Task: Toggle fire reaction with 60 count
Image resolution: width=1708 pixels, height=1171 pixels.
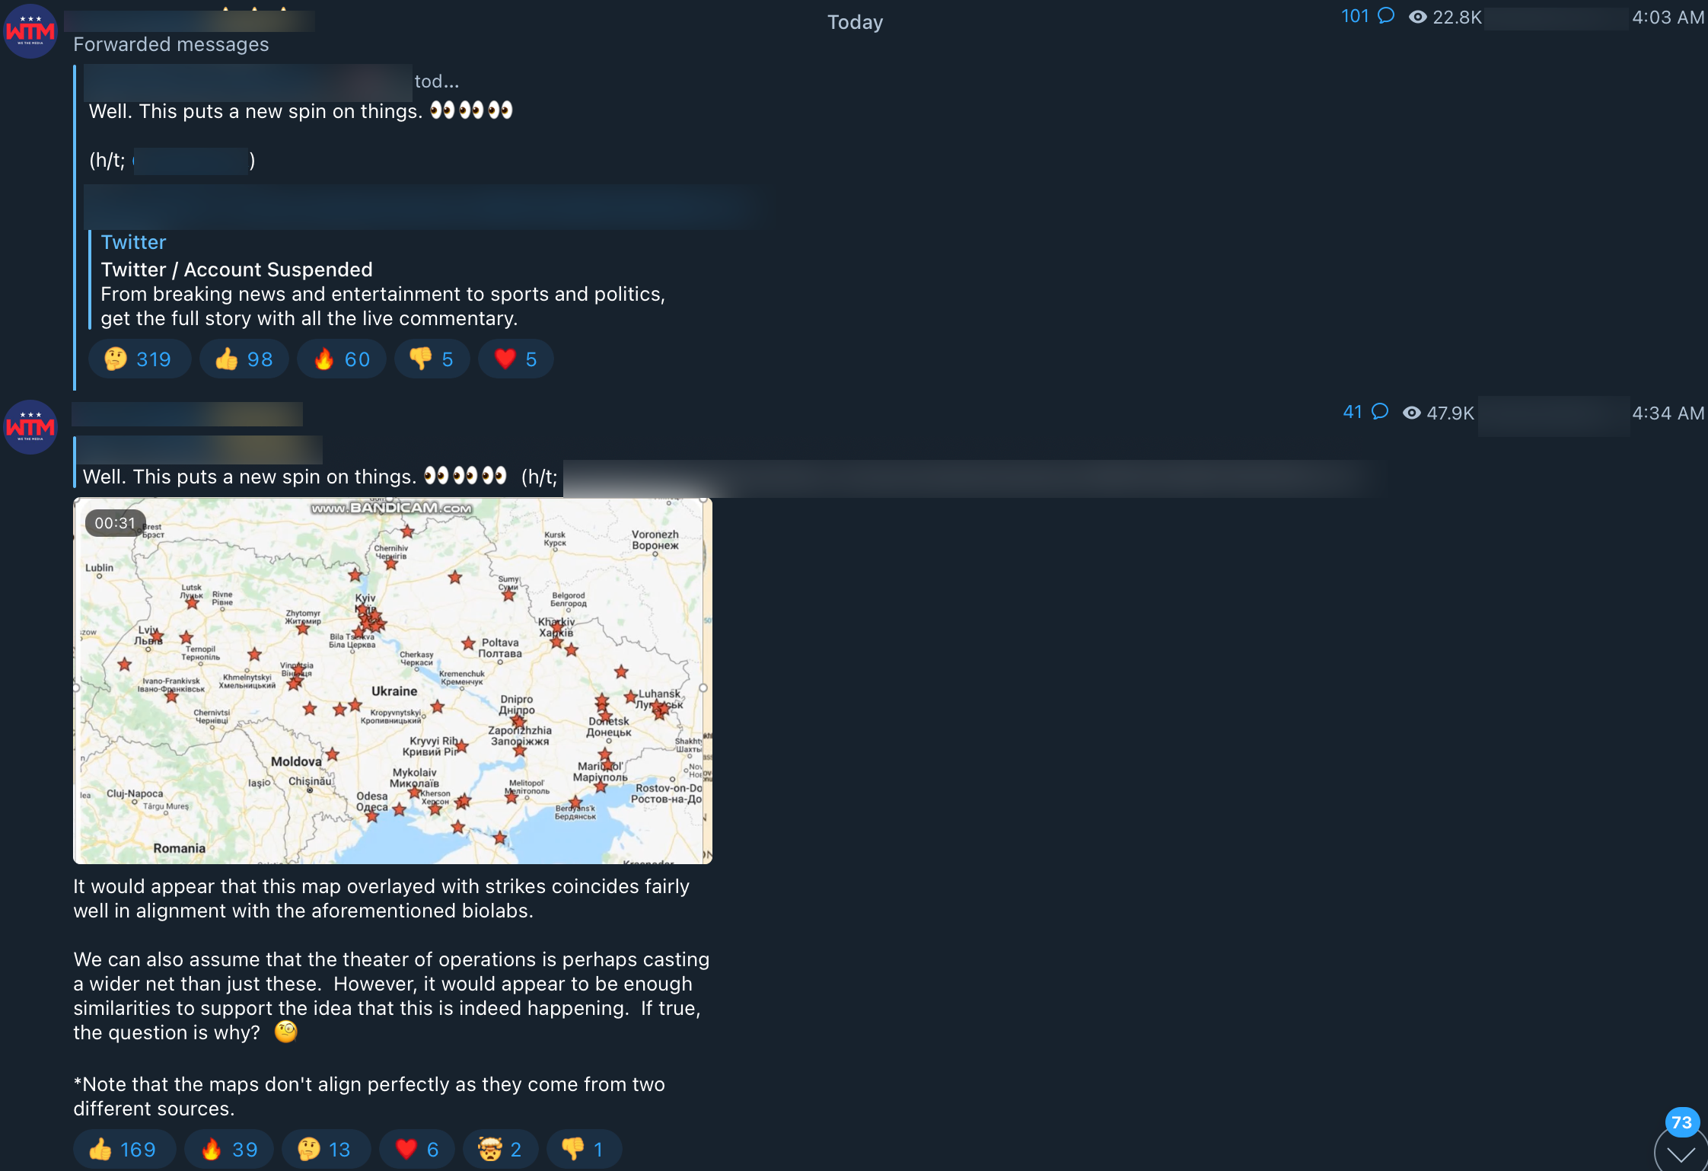Action: click(342, 359)
